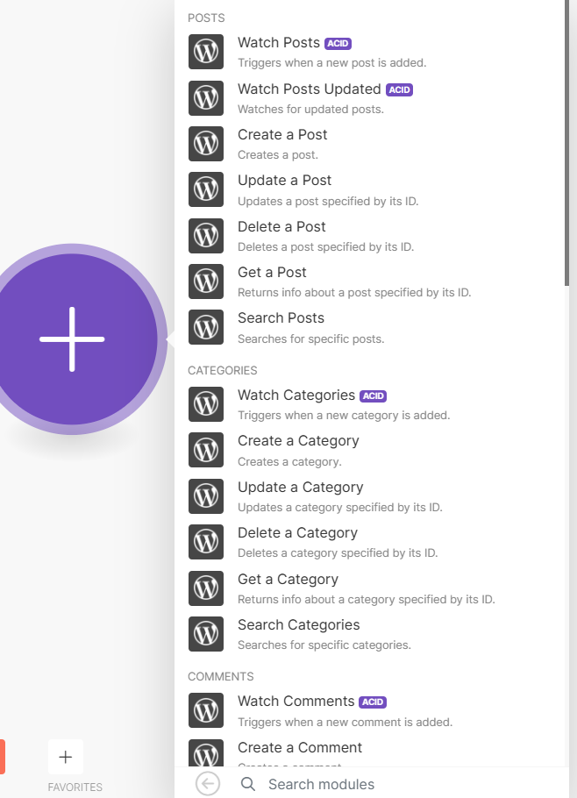Choose the Delete a Category module

pyautogui.click(x=297, y=533)
